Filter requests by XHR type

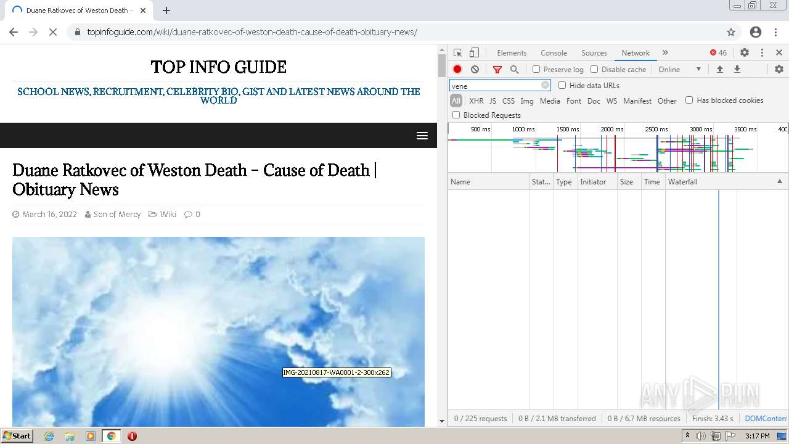coord(476,101)
